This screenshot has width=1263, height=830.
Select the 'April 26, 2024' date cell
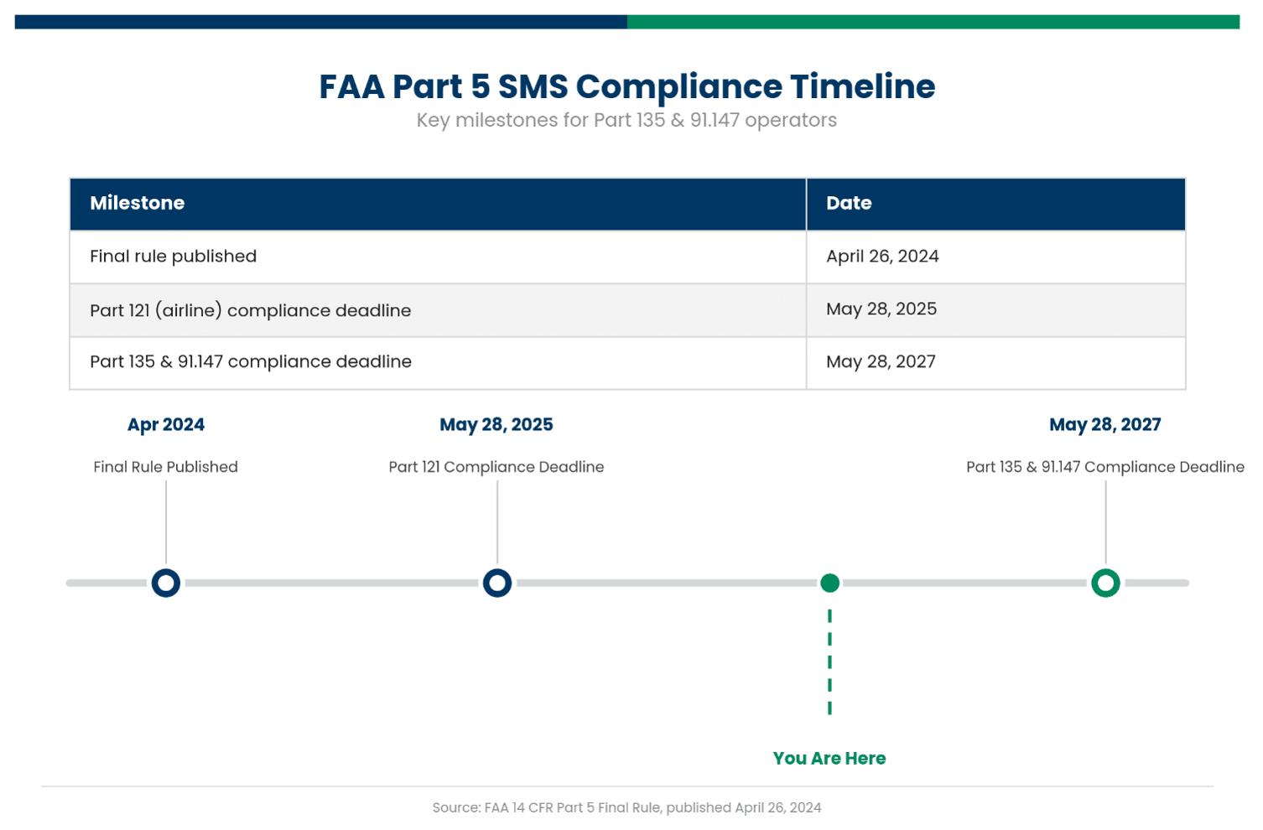996,257
